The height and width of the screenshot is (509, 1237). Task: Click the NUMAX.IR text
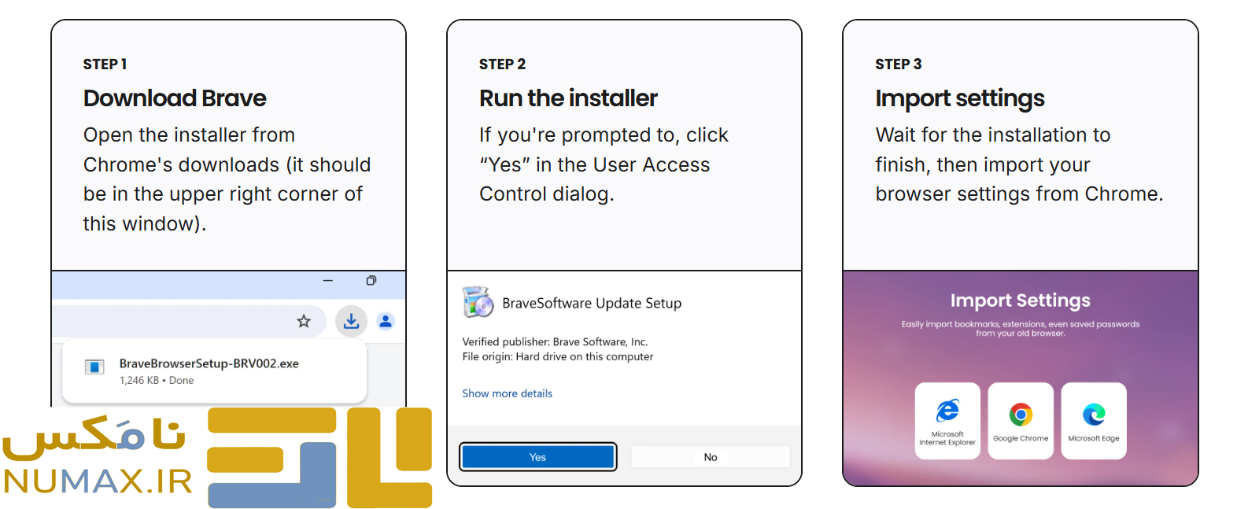98,481
